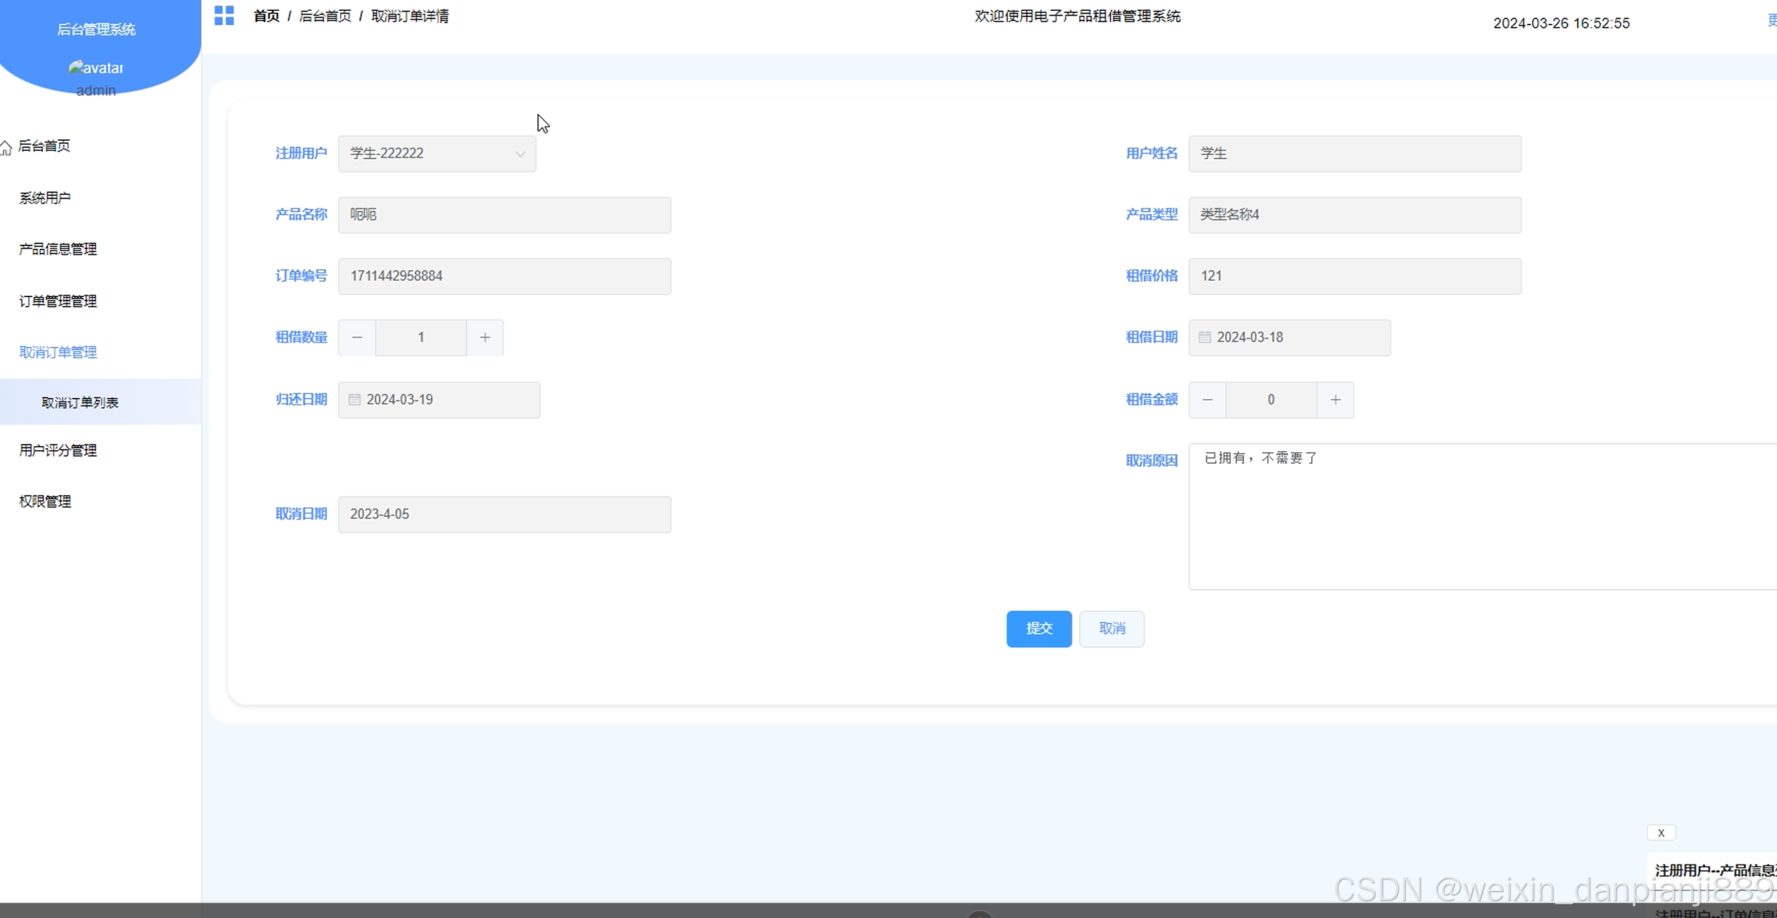Click 后台首页 breadcrumb link
Screen dimensions: 1777x918
pos(325,16)
